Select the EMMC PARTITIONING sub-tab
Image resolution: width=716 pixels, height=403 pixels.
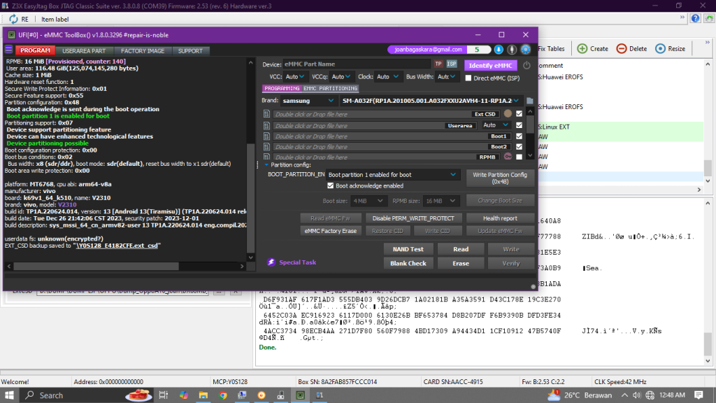[330, 88]
